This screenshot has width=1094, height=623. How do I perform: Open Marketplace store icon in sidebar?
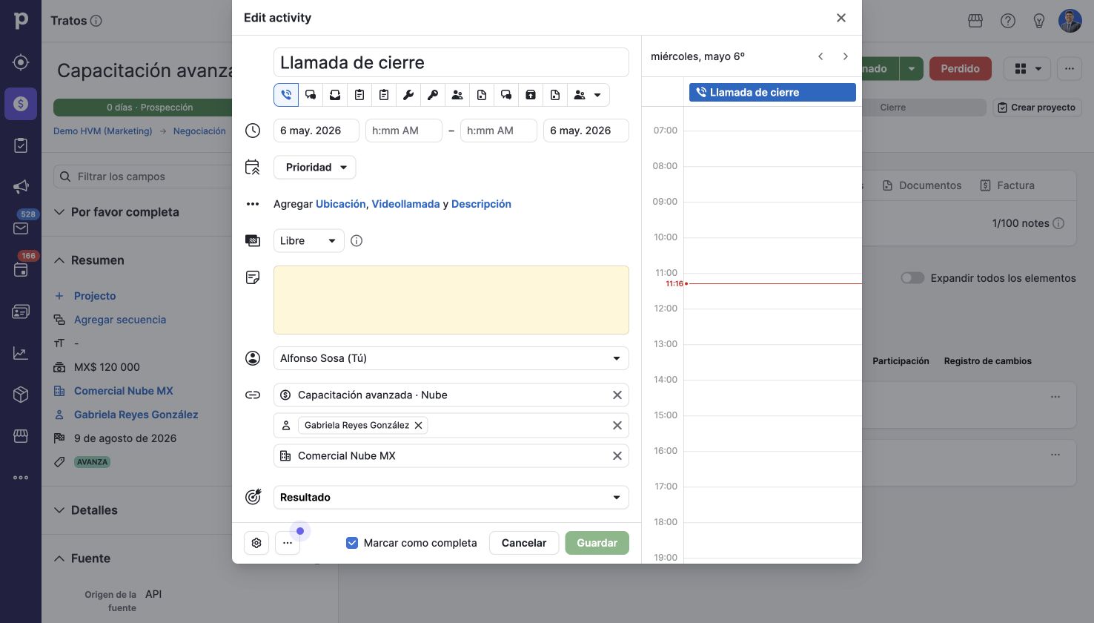tap(21, 436)
